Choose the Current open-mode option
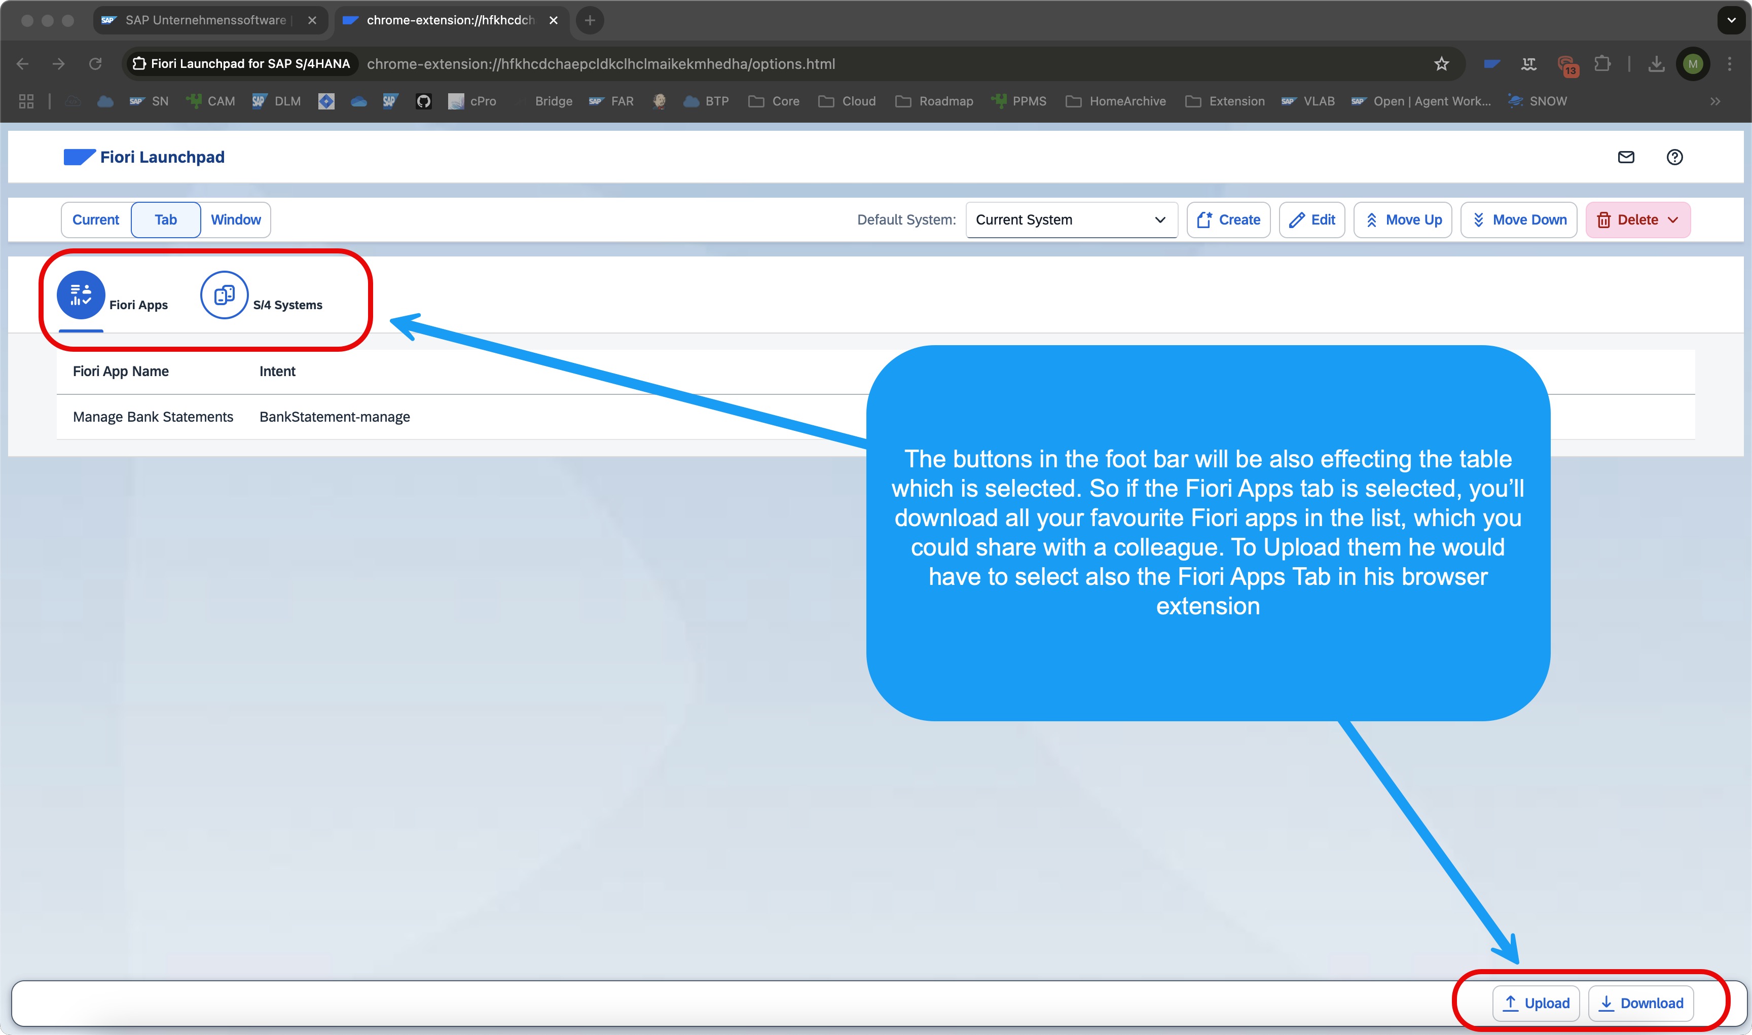The width and height of the screenshot is (1752, 1035). pos(95,219)
